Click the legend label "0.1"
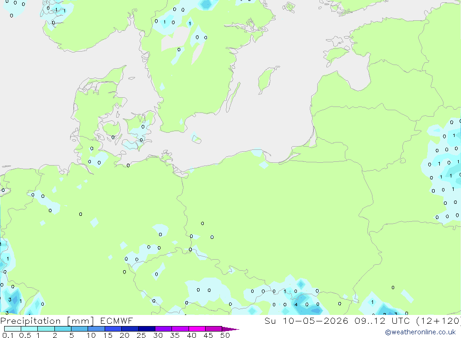The image size is (461, 338). click(x=8, y=335)
